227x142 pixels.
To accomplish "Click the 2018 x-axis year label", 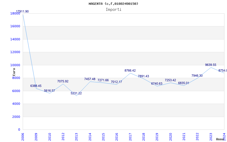I will [x=144, y=137].
